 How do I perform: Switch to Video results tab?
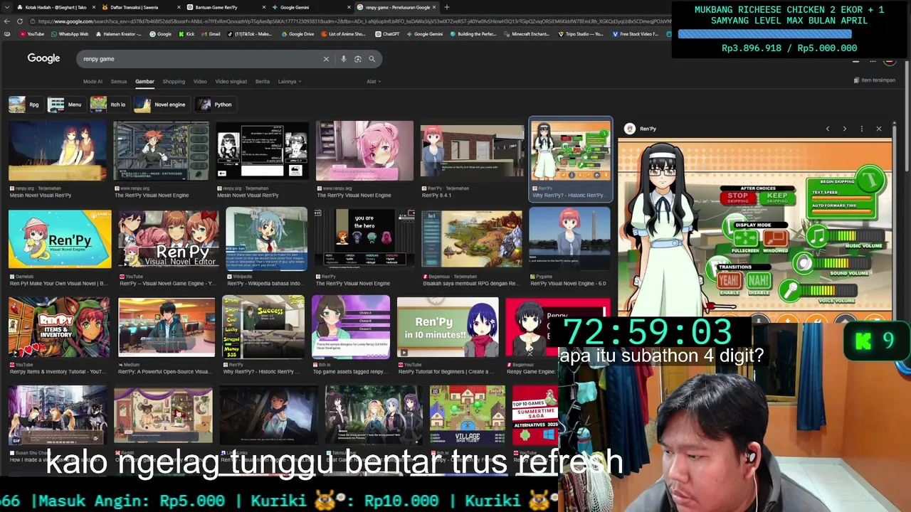[200, 81]
